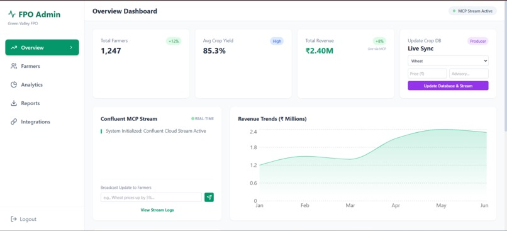This screenshot has height=231, width=507.
Task: Click the Live via MCP note
Action: click(x=377, y=49)
